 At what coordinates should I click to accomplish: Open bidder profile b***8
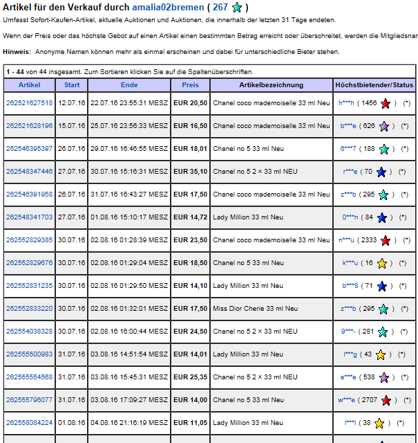(x=350, y=286)
